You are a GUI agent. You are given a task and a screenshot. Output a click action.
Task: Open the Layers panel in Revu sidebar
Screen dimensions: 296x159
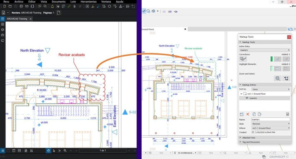click(x=2, y=30)
